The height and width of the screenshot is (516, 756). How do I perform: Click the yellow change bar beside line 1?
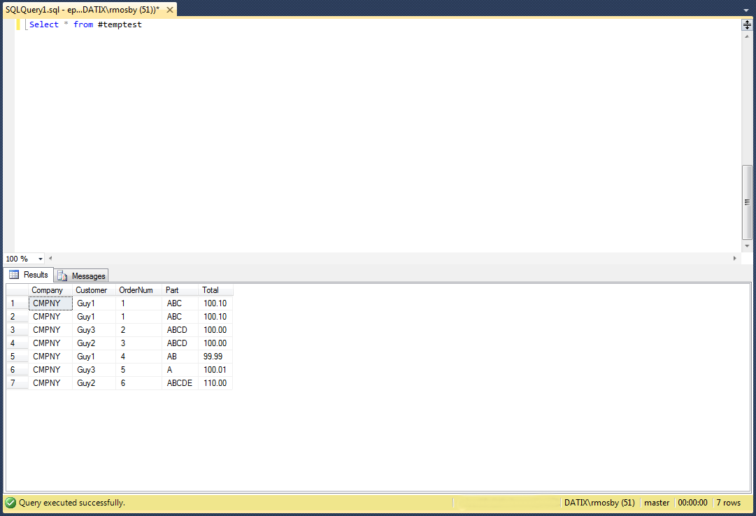coord(18,24)
